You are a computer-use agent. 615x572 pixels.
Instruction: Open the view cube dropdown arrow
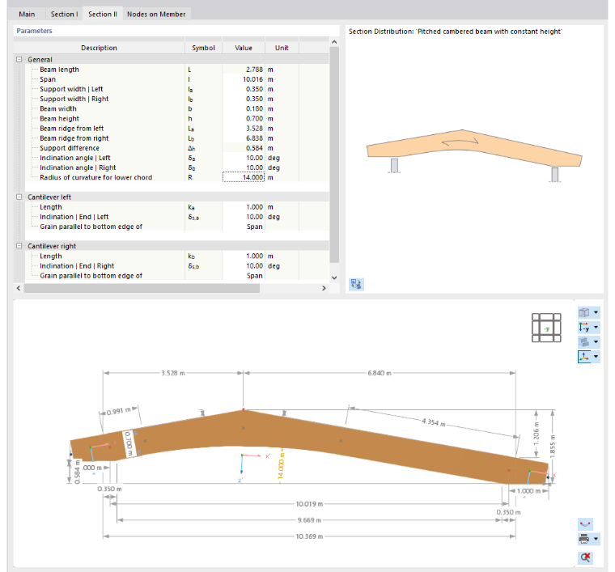coord(596,312)
